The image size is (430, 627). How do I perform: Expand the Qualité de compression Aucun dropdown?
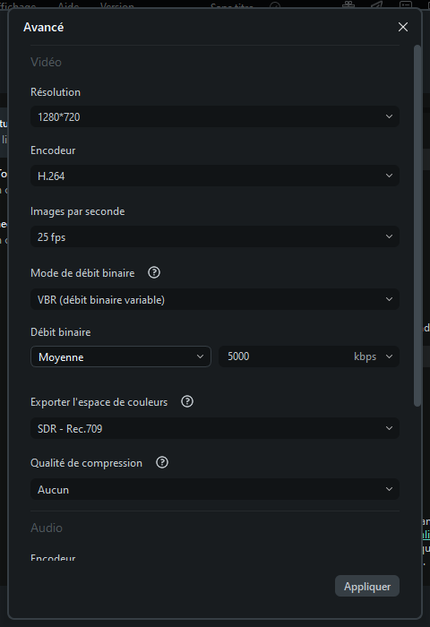[215, 489]
